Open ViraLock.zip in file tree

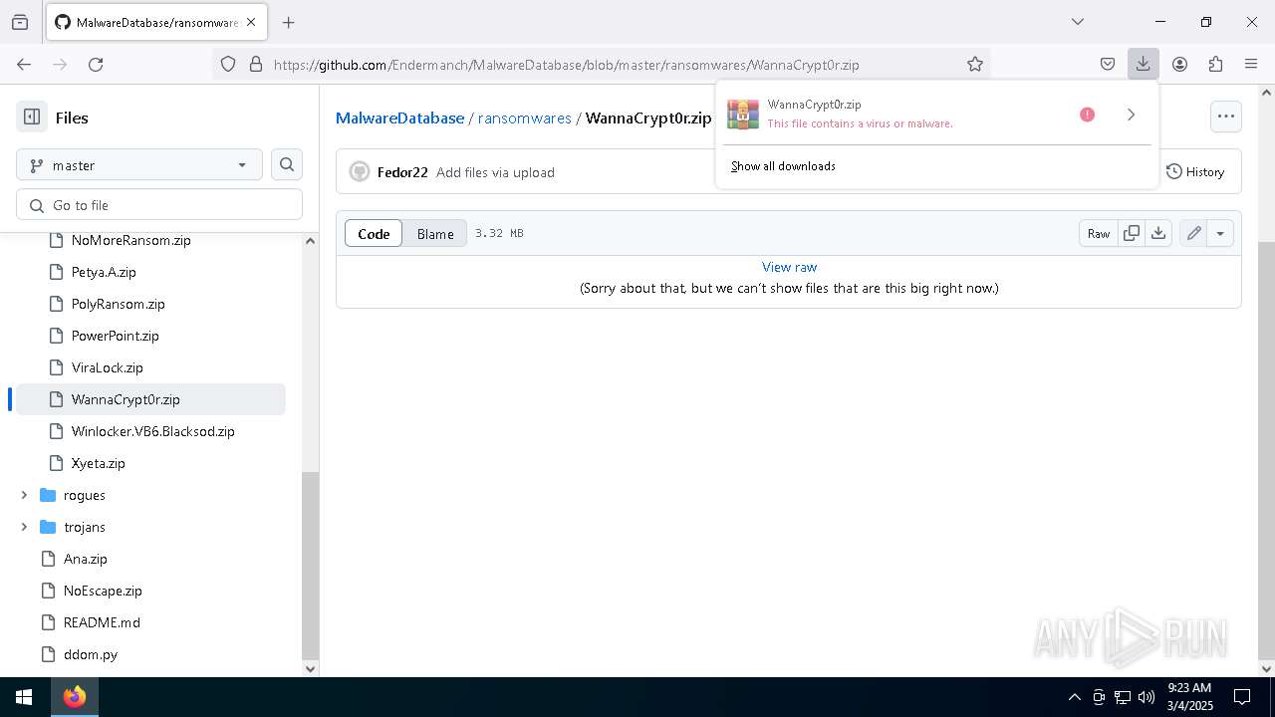pyautogui.click(x=107, y=367)
